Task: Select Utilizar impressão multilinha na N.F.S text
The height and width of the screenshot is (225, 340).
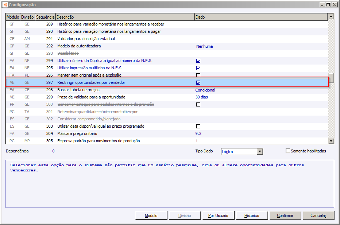Action: (89, 68)
